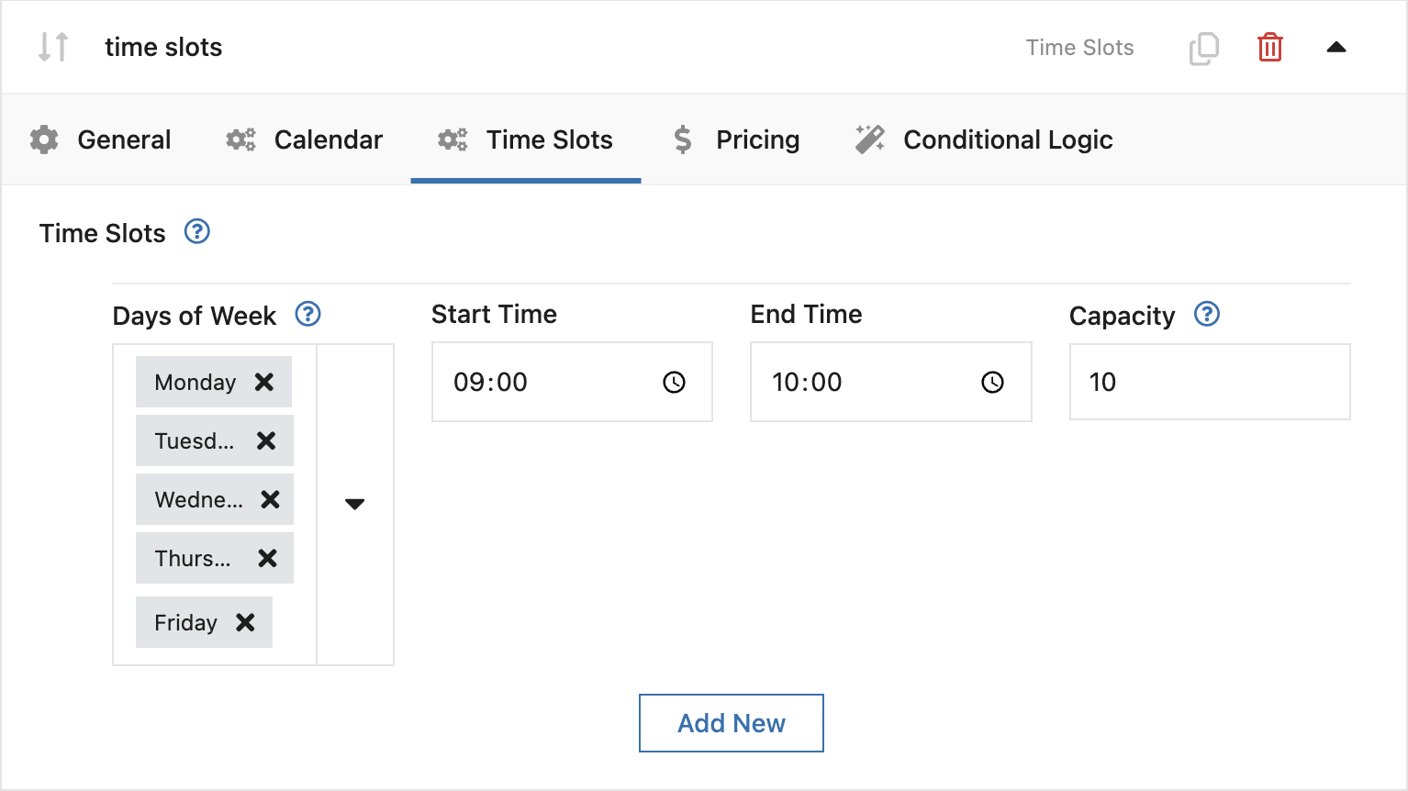1408x791 pixels.
Task: Open the General tab
Action: click(101, 139)
